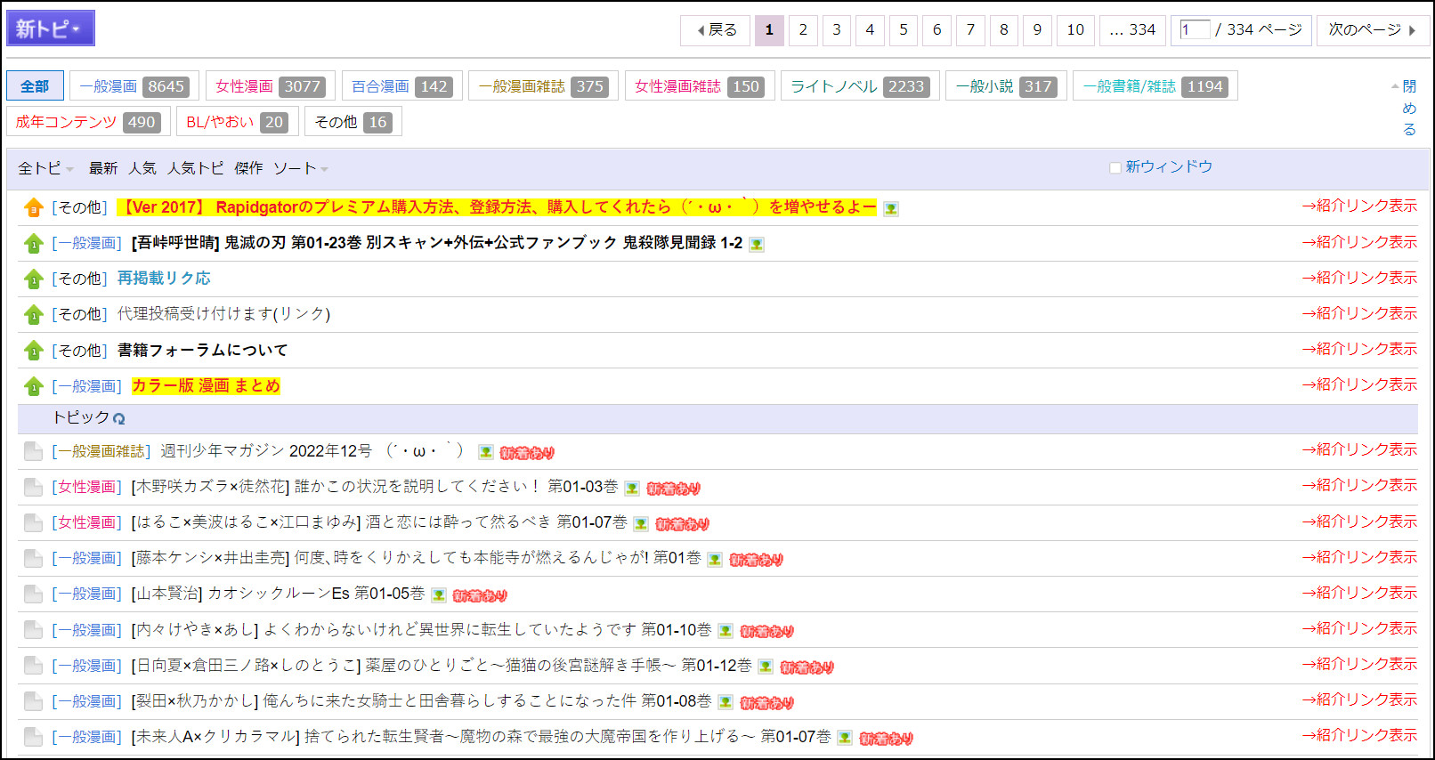Select the 一般漫画雑誌 375 category
The width and height of the screenshot is (1435, 760).
pyautogui.click(x=544, y=86)
